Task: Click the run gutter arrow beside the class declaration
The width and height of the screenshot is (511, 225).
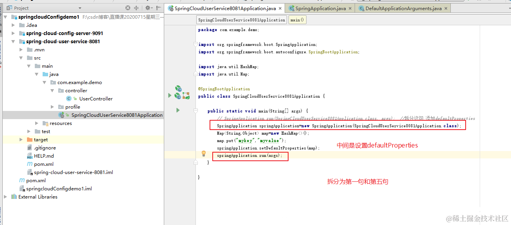Action: (x=170, y=95)
